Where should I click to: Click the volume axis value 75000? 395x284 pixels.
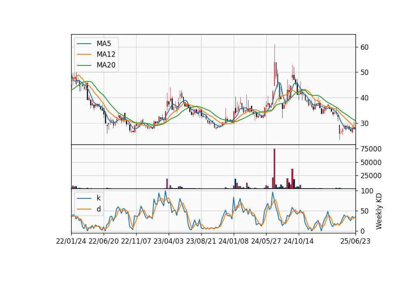click(371, 149)
